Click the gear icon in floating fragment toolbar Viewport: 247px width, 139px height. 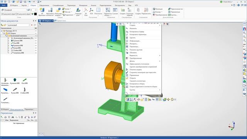tap(172, 100)
